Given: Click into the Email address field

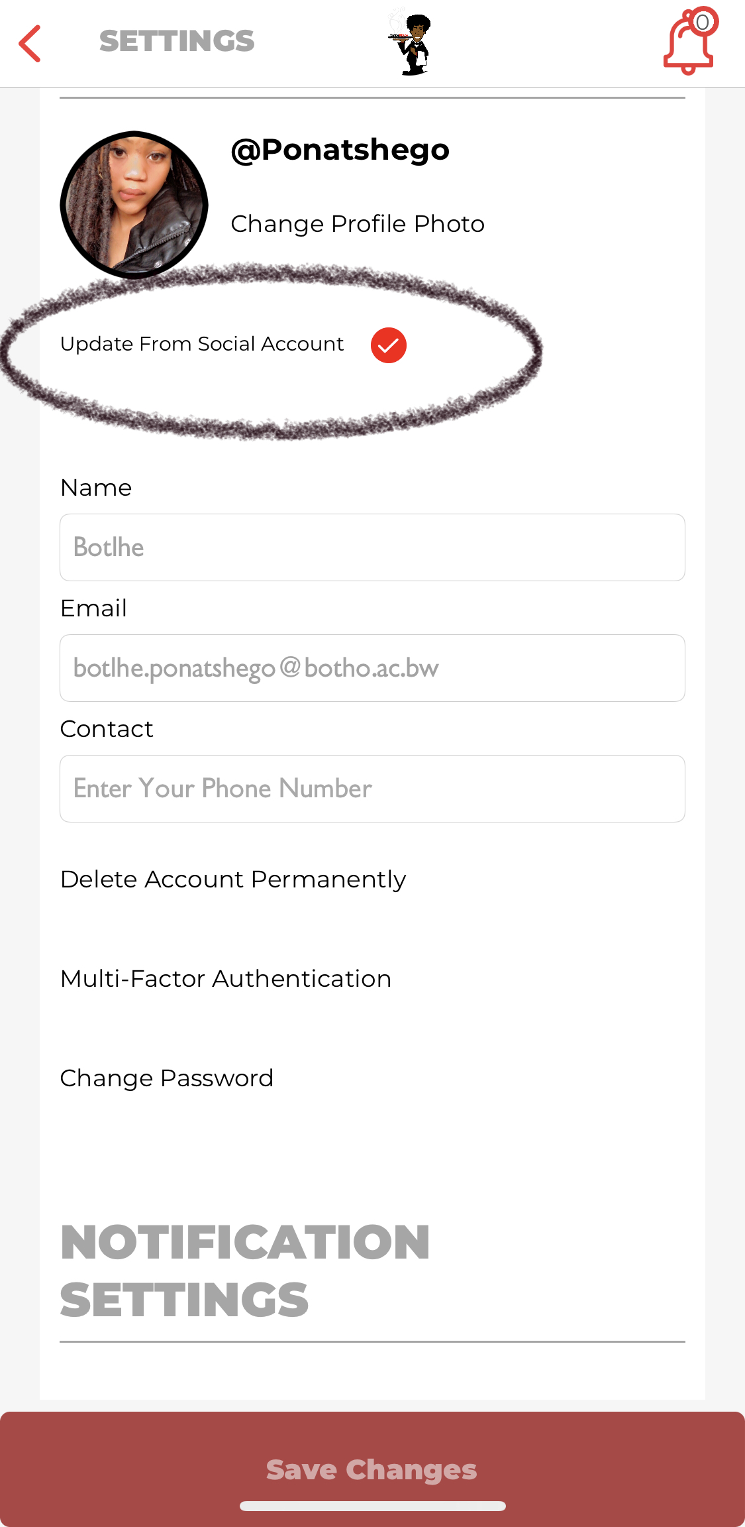Looking at the screenshot, I should pyautogui.click(x=372, y=668).
